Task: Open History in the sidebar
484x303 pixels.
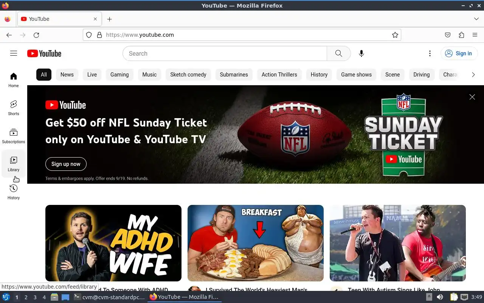Action: click(x=14, y=192)
